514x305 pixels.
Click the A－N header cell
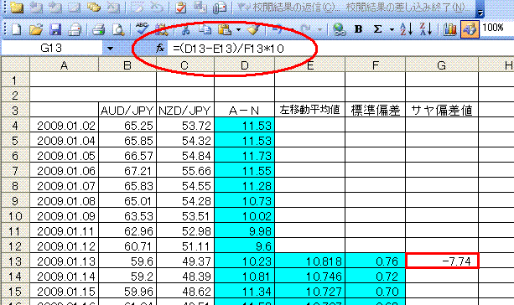tap(245, 111)
